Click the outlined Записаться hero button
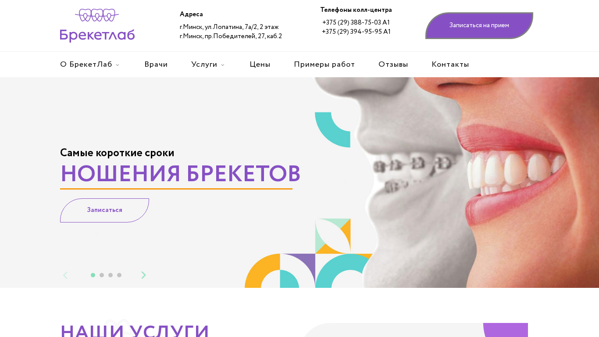Screen dimensions: 599x337 [x=104, y=210]
